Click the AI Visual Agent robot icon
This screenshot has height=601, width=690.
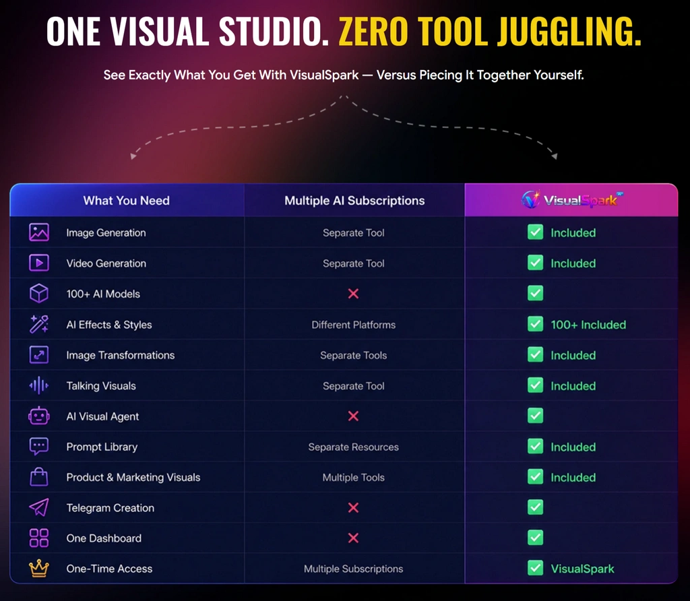38,416
